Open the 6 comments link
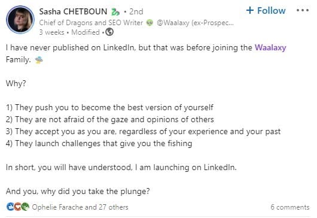Viewport: 317px width, 218px height. [290, 207]
